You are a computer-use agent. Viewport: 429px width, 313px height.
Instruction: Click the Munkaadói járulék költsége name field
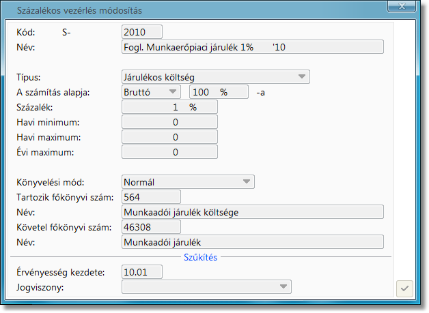253,212
